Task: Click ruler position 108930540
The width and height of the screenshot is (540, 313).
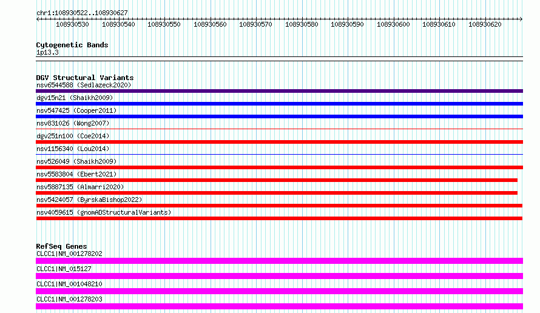Action: click(x=118, y=24)
